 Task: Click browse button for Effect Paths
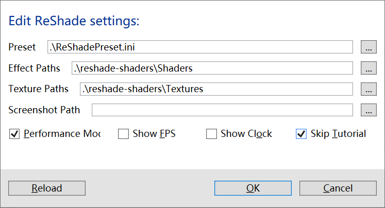click(x=368, y=68)
